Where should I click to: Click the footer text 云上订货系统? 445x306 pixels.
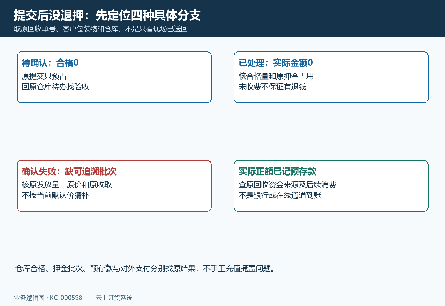114,298
